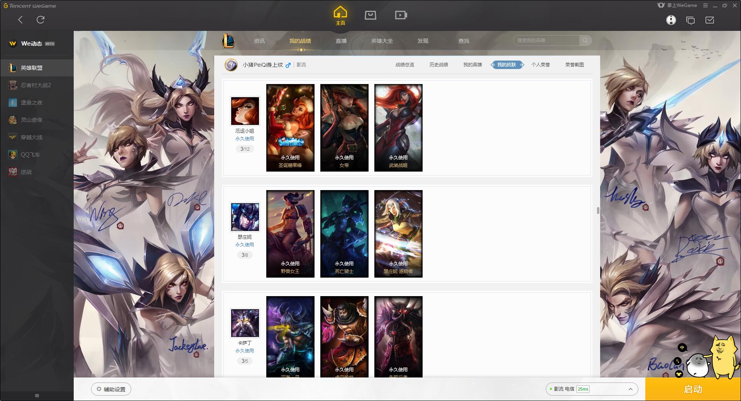Click the sidebar collapse menu icon

point(37,396)
